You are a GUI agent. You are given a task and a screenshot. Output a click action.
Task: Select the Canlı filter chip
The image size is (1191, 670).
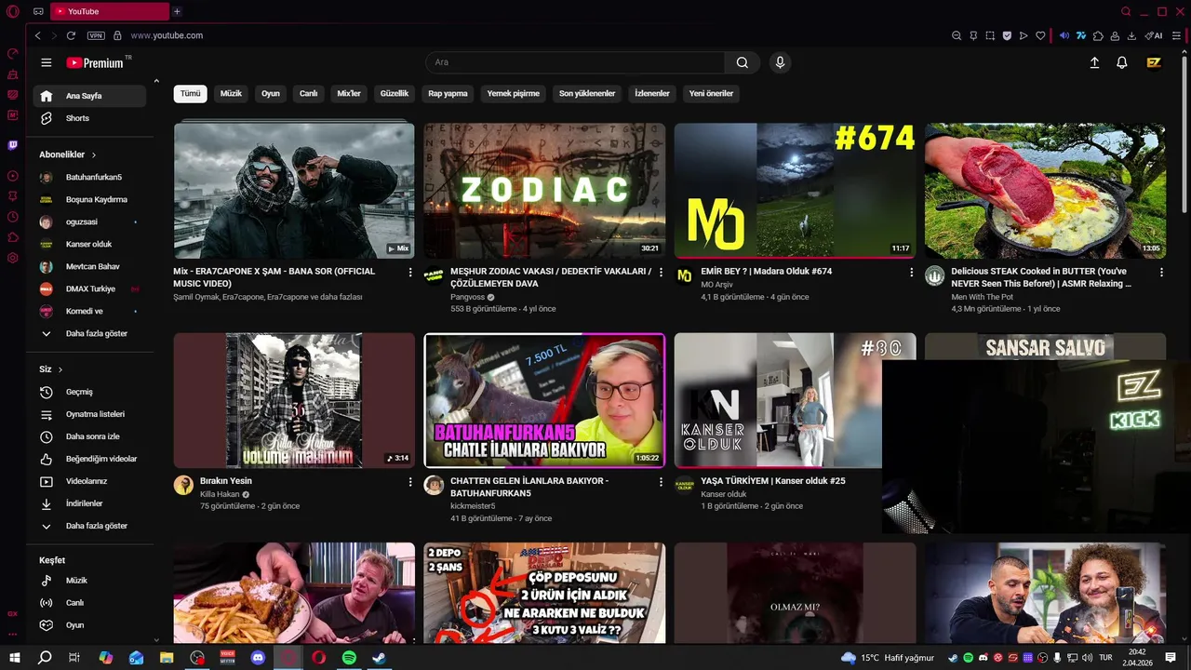pyautogui.click(x=308, y=93)
